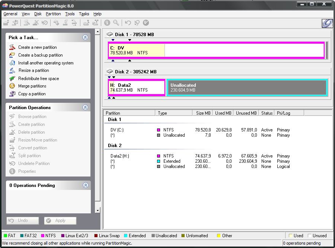
Task: Click the Resize a partition task icon
Action: coord(12,70)
